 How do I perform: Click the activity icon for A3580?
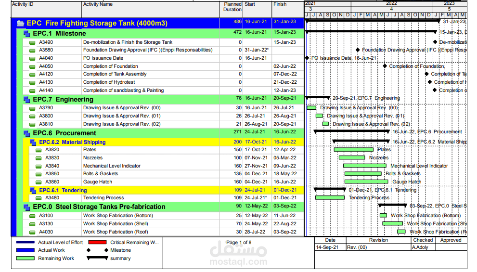(x=32, y=51)
